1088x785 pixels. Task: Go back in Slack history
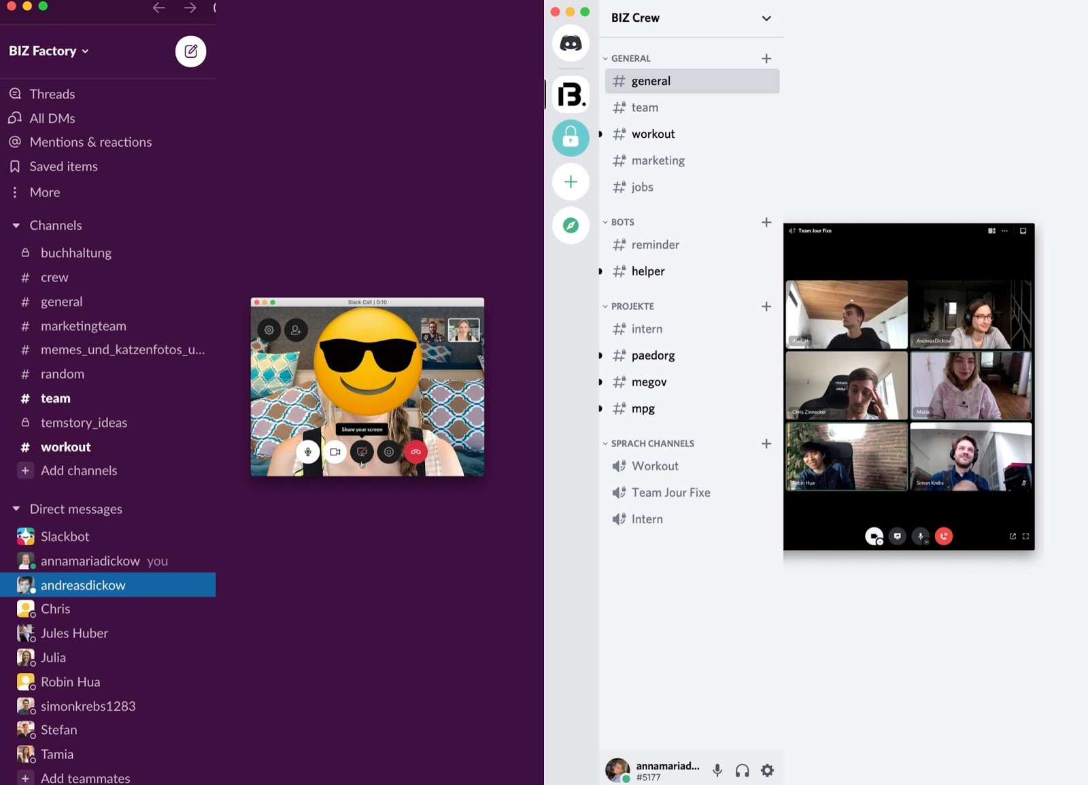click(x=158, y=7)
